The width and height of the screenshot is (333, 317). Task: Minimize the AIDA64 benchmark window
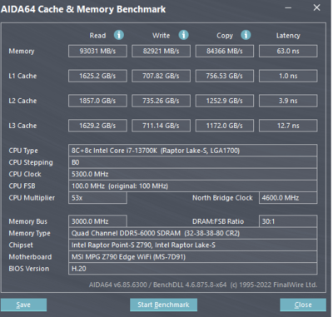click(288, 7)
